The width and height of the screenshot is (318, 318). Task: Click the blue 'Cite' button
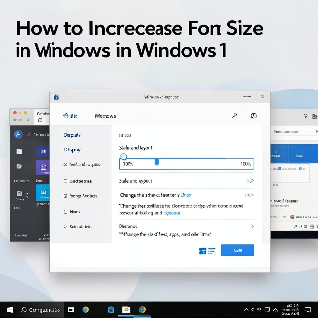click(x=238, y=250)
